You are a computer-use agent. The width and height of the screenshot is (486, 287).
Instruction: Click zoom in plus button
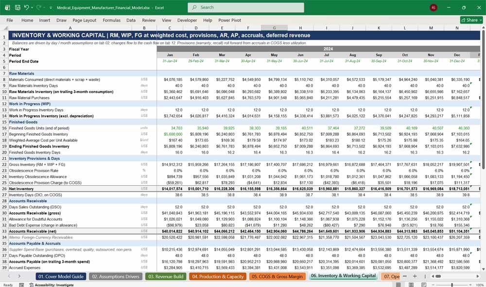pos(470,285)
